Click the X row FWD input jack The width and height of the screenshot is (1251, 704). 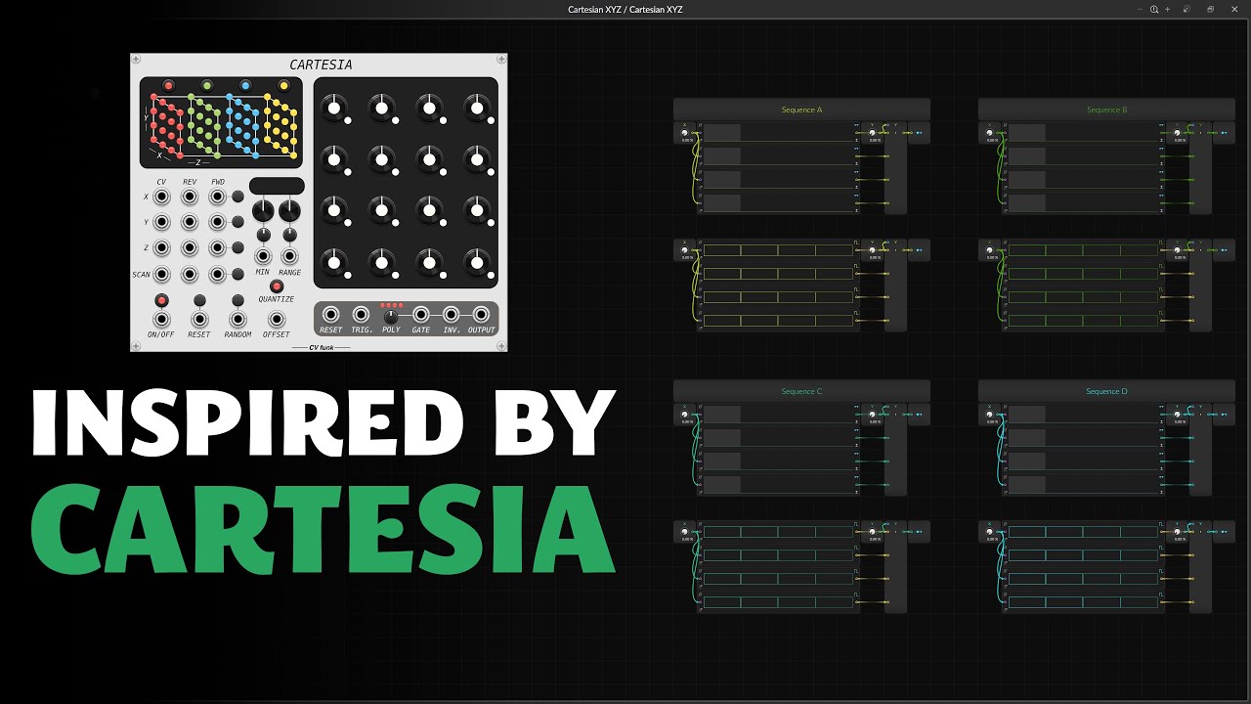(217, 198)
